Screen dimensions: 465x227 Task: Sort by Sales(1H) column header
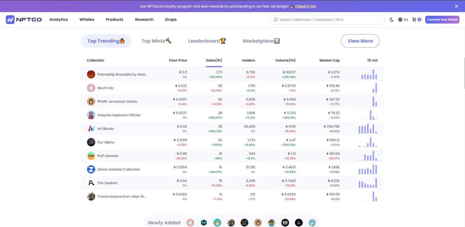214,60
